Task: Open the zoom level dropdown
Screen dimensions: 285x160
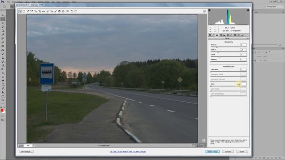Action: [x=33, y=146]
